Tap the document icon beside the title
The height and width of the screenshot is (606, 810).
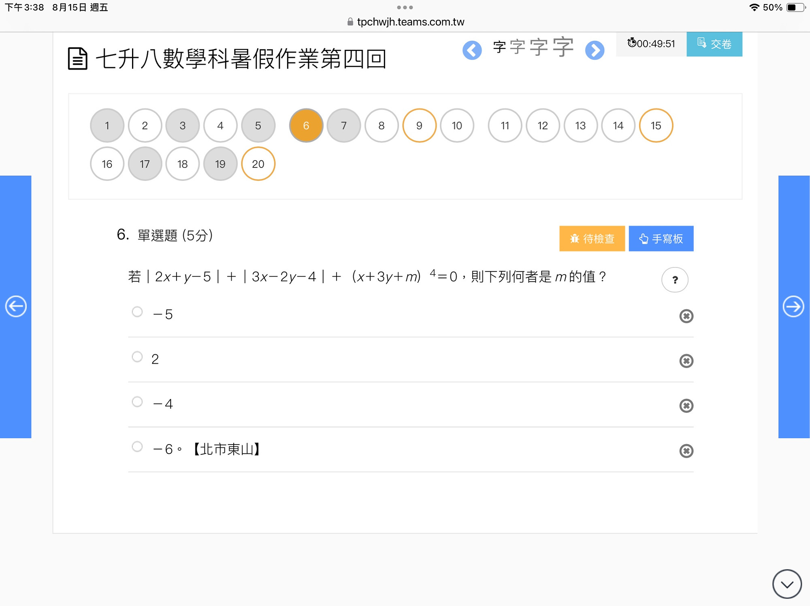point(77,59)
